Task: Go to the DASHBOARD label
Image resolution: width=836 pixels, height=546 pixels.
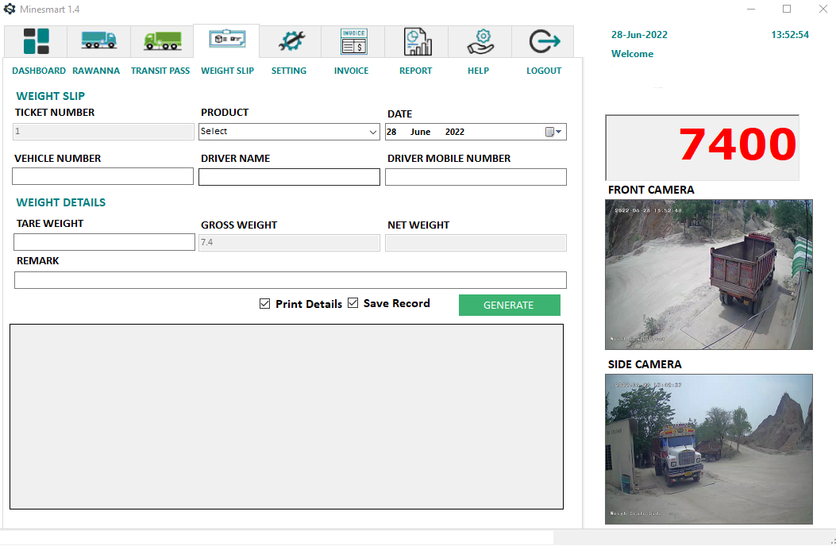Action: tap(39, 71)
